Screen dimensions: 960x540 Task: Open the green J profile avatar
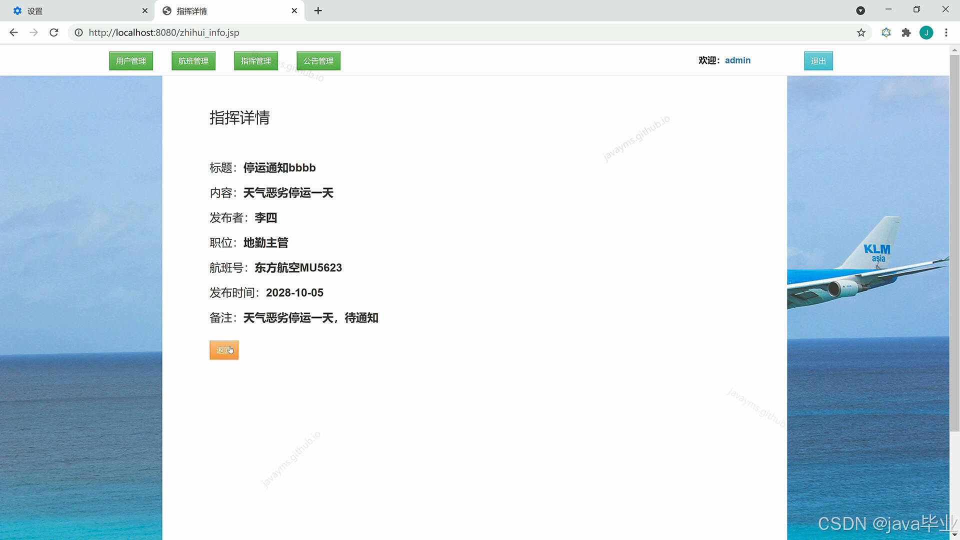tap(926, 32)
